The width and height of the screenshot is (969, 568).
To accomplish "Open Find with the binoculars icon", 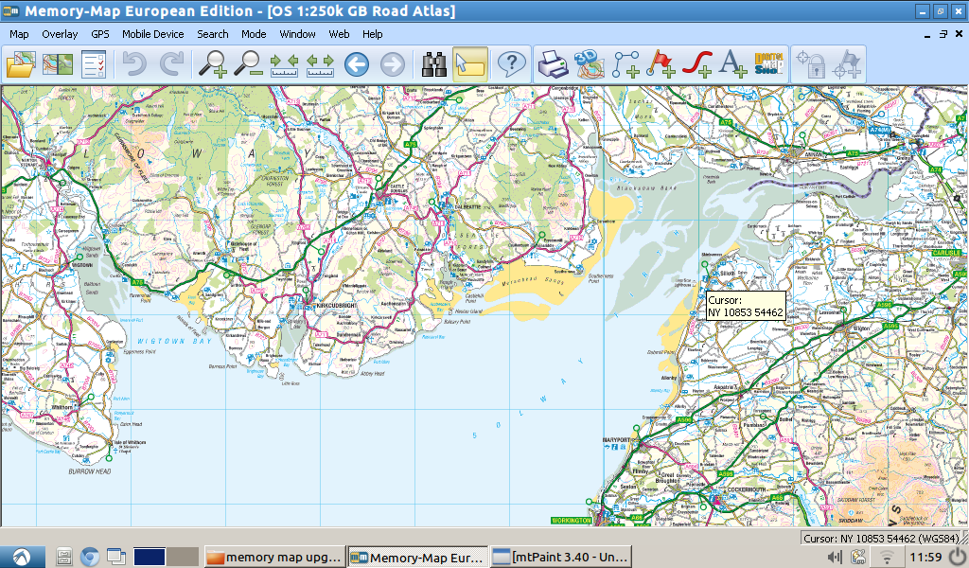I will tap(433, 64).
